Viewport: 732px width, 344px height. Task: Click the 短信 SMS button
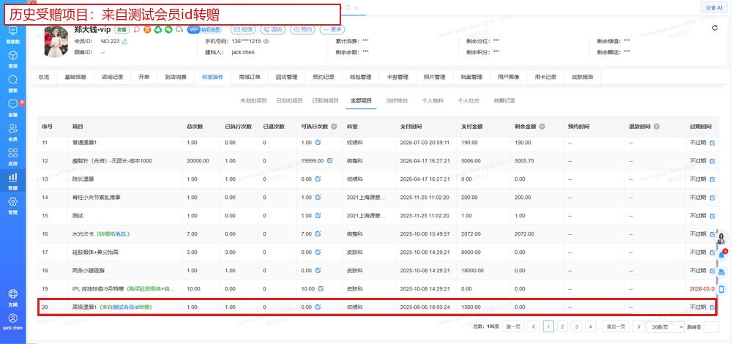243,29
